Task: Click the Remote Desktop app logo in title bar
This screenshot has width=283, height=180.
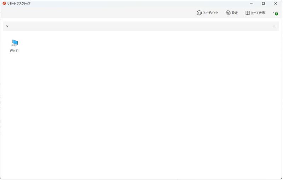Action: pyautogui.click(x=4, y=3)
